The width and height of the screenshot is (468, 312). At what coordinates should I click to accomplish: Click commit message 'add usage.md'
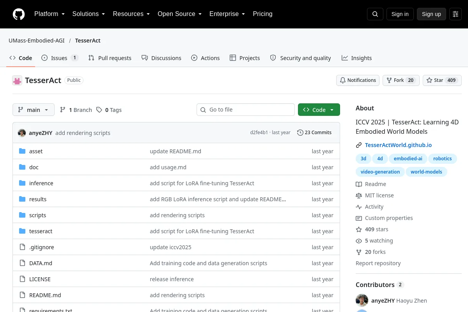tap(168, 167)
